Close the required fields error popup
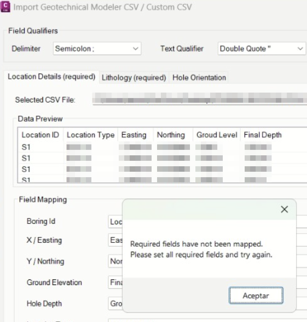 284,209
